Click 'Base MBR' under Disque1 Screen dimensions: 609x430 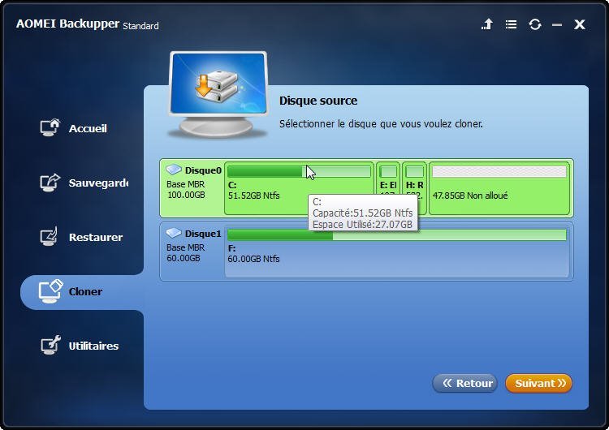[186, 247]
